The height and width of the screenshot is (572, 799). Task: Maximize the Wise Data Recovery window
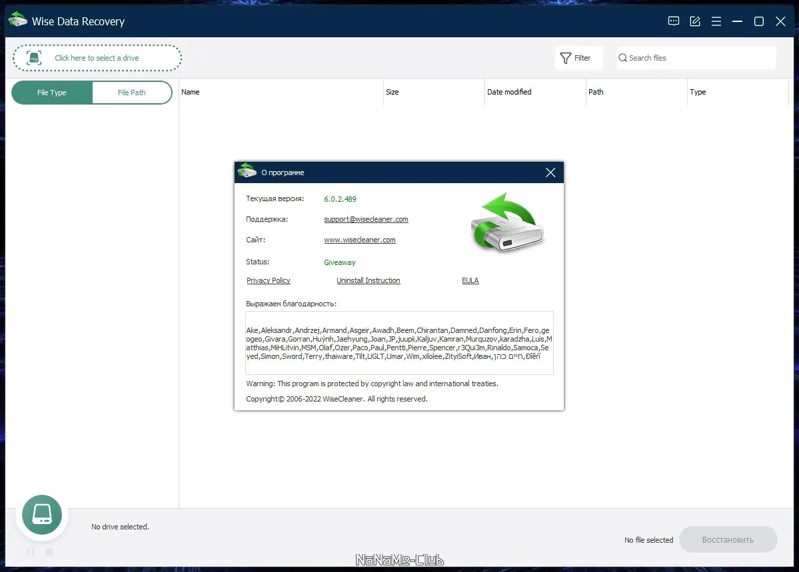coord(759,21)
